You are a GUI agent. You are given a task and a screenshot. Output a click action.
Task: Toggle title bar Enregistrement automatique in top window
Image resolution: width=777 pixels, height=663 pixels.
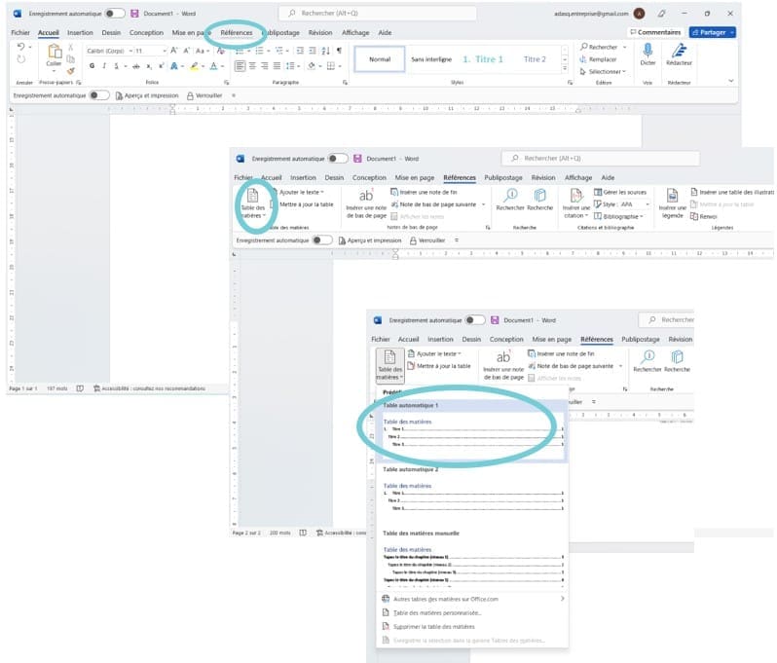[115, 14]
